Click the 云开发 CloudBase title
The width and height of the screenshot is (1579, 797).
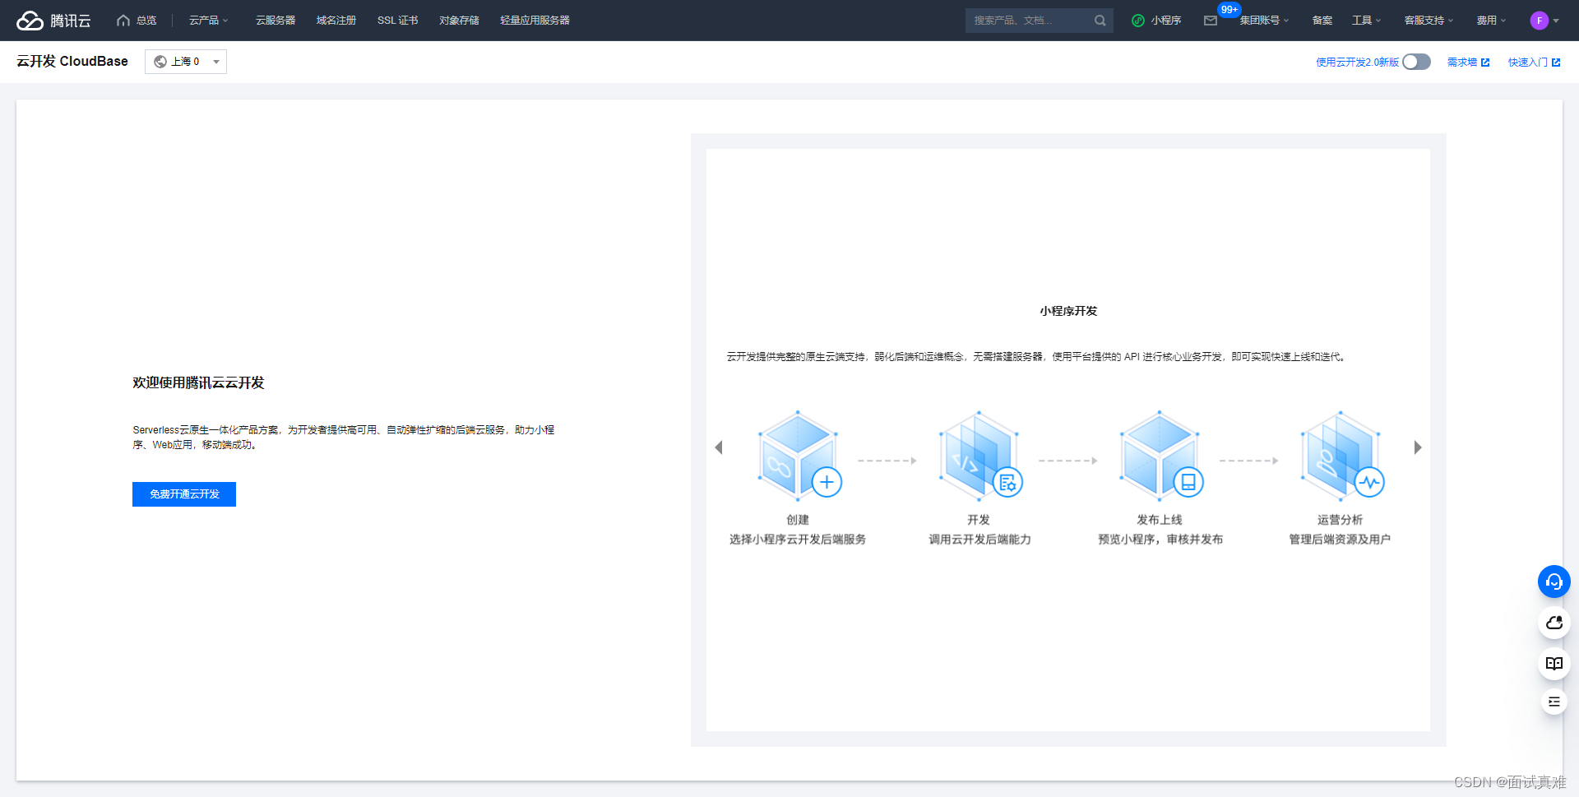point(72,62)
